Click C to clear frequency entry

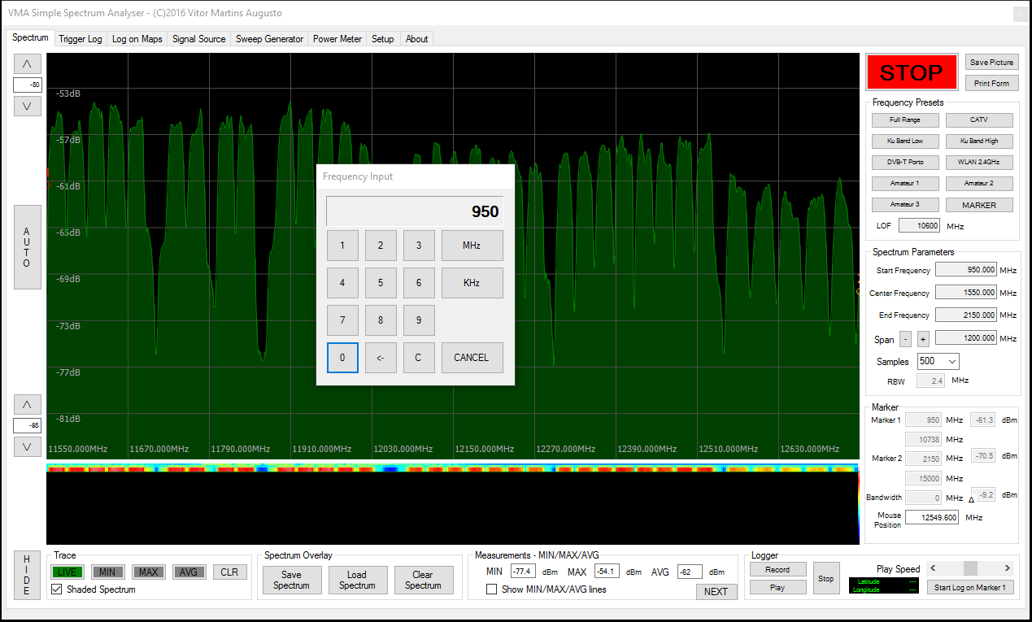click(419, 358)
